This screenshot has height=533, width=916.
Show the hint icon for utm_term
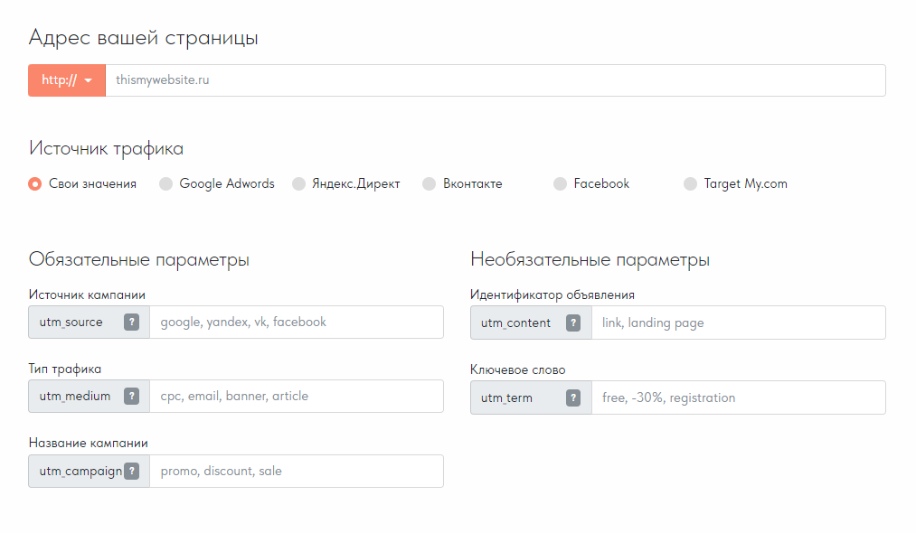573,397
